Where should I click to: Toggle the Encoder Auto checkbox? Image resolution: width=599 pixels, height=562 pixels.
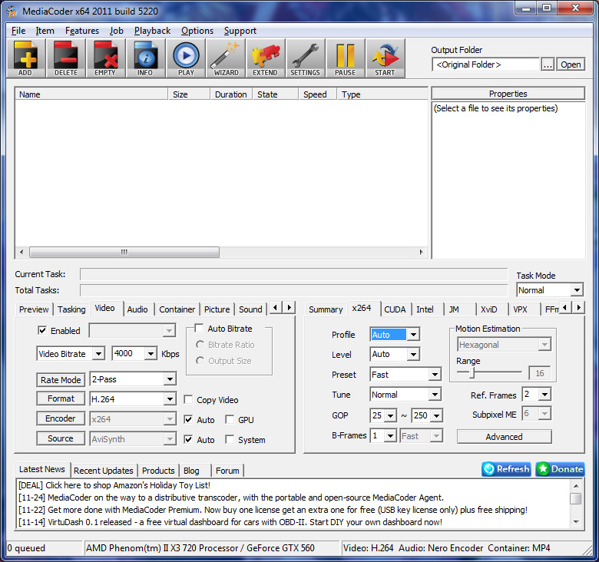[x=188, y=420]
